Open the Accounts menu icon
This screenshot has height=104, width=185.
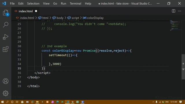(x=5, y=81)
